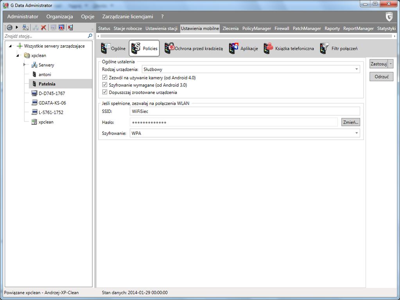This screenshot has height=300, width=400.
Task: Click the tab strip horizontal scrollbar
Action: tap(246, 36)
